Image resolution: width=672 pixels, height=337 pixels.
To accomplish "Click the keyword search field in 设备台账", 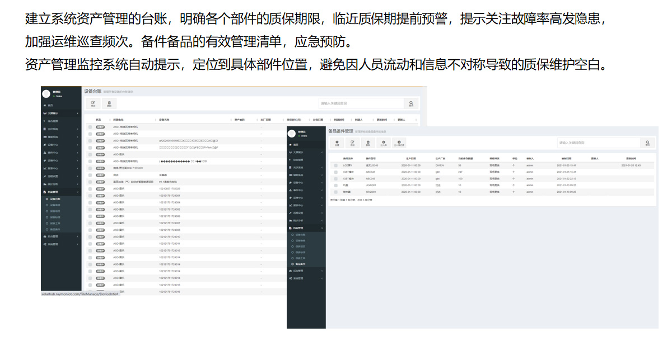I will pos(361,103).
